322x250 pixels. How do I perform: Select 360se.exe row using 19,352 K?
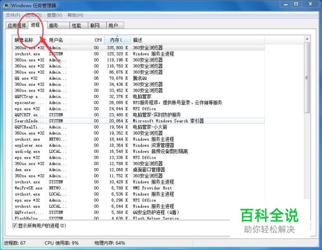pos(138,133)
